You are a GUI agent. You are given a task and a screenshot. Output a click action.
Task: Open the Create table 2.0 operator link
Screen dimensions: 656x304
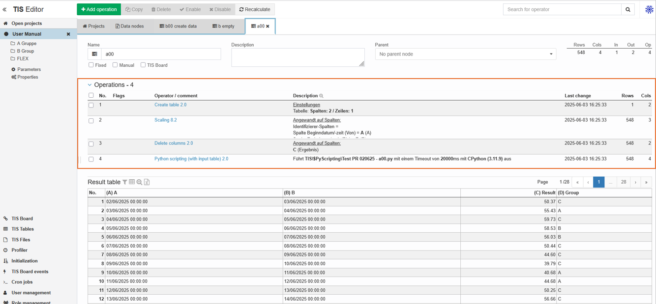[170, 105]
